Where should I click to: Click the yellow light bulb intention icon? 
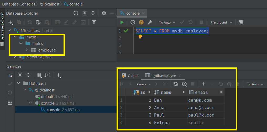click(x=140, y=37)
